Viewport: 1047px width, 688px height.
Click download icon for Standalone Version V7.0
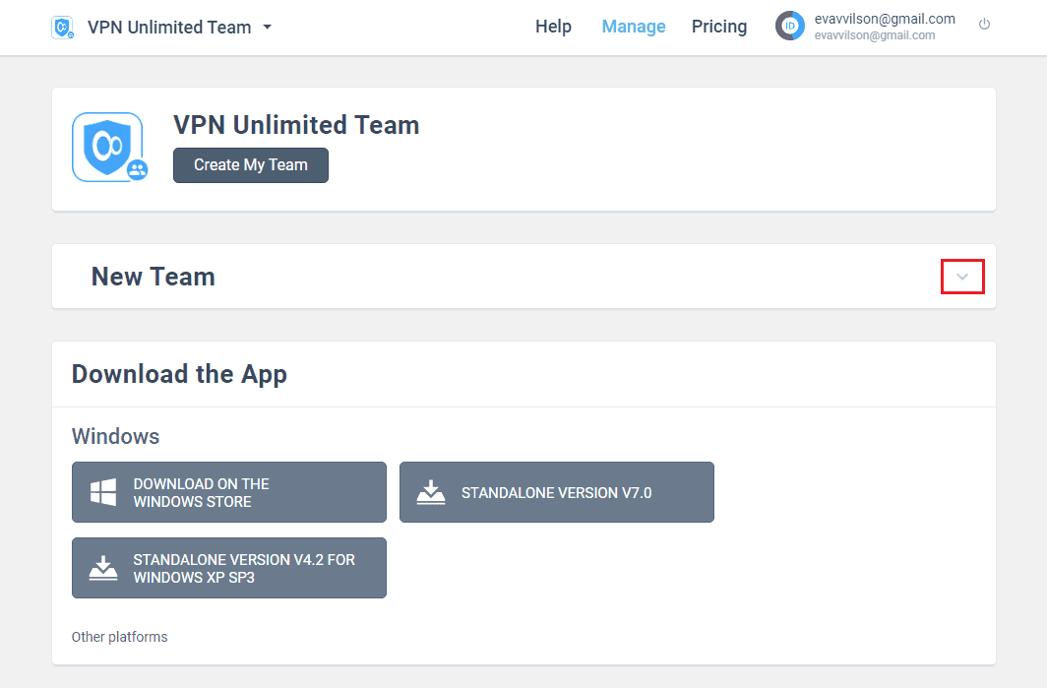point(431,492)
